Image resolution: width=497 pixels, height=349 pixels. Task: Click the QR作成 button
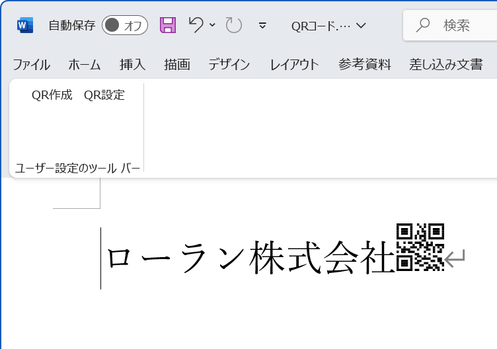pyautogui.click(x=52, y=95)
